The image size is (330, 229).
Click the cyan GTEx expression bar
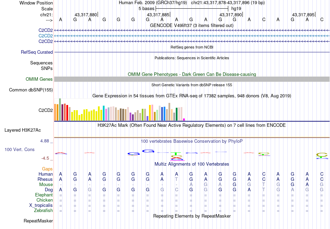click(104, 113)
